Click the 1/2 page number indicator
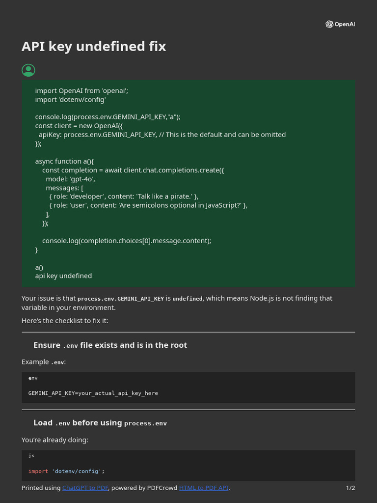Viewport: 377px width, 503px height. [x=350, y=488]
